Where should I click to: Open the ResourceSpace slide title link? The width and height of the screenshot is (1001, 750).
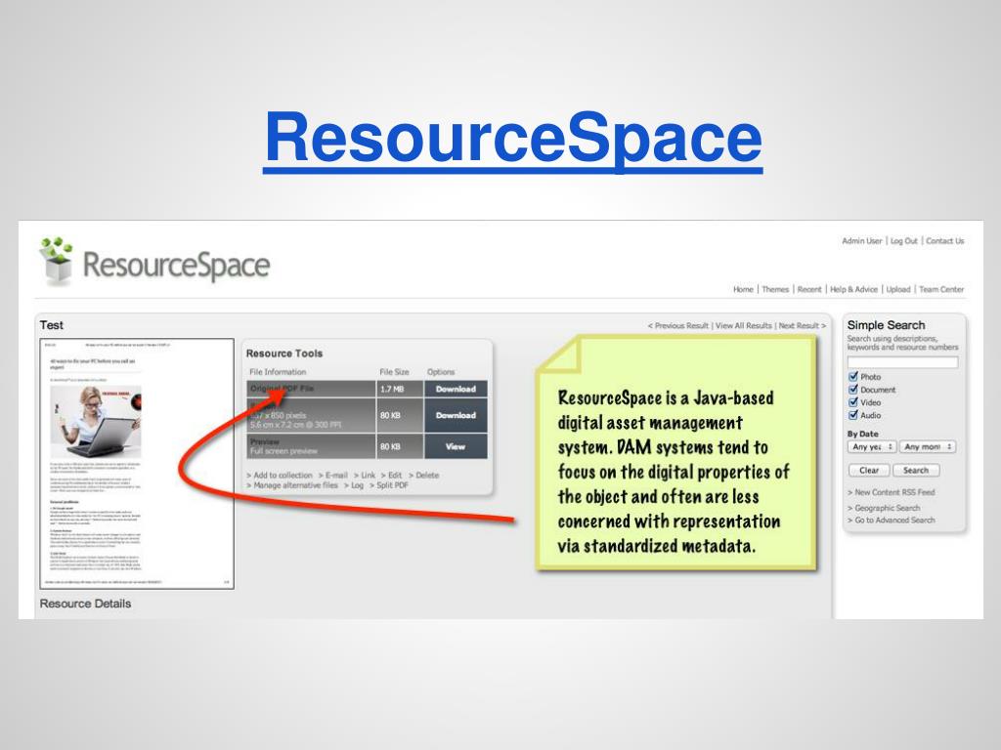pos(512,141)
